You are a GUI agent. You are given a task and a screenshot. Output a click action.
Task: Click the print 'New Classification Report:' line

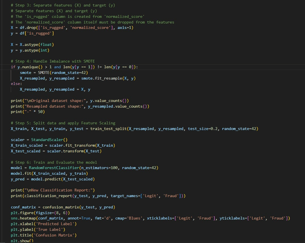[x=53, y=190]
